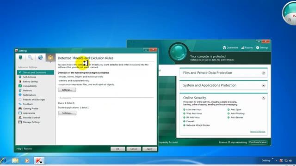
Task: Open Internet Explorer from taskbar
Action: (x=3, y=160)
